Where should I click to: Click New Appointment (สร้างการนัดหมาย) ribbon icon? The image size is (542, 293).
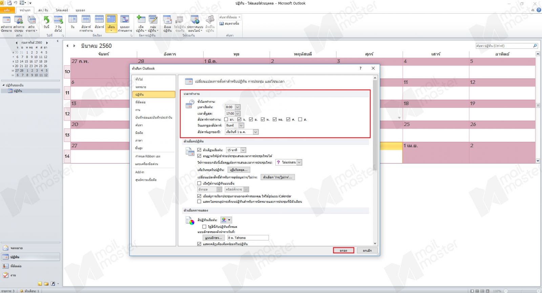(6, 23)
